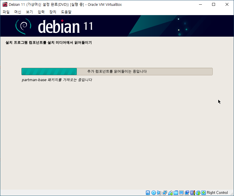Click the keyboard capture arrow icon
This screenshot has height=196, width=234.
203,193
